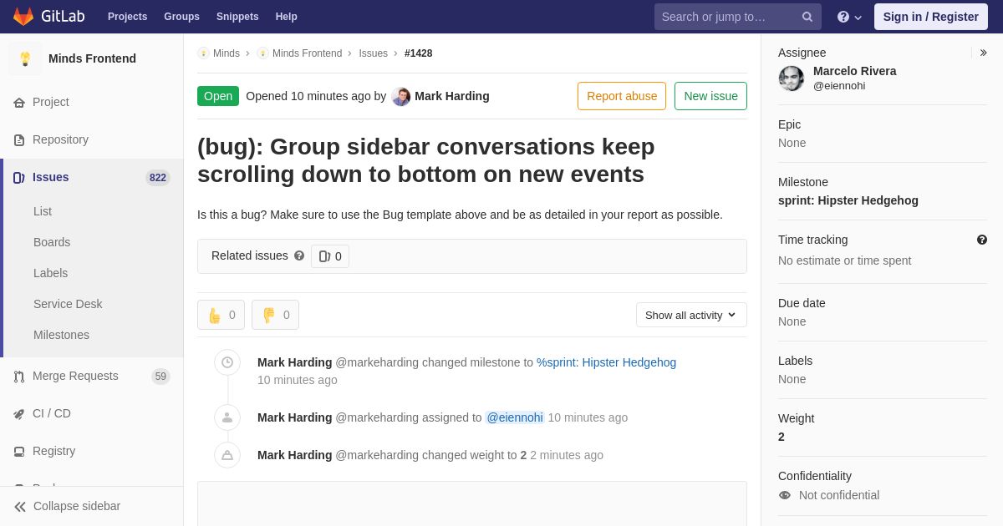
Task: Open the Help question mark menu
Action: pyautogui.click(x=849, y=17)
